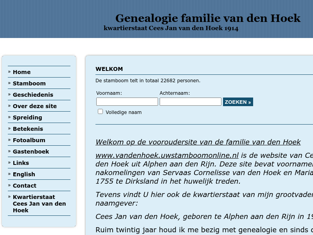Click the » arrow icon beside Home
This screenshot has height=235, width=313.
click(x=9, y=72)
